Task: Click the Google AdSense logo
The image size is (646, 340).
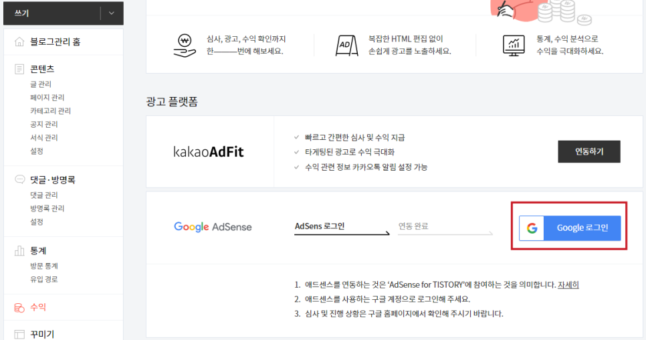Action: point(213,227)
